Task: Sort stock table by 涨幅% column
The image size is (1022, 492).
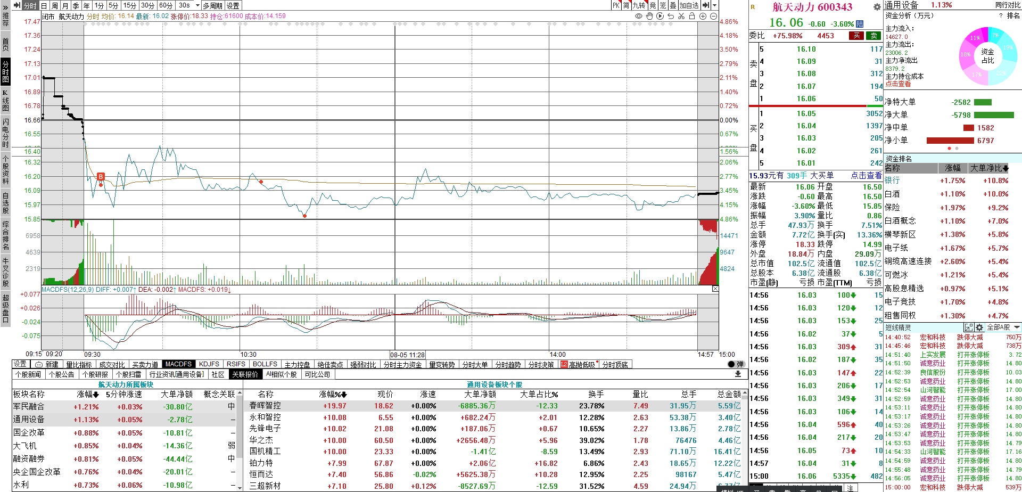Action: tap(333, 395)
